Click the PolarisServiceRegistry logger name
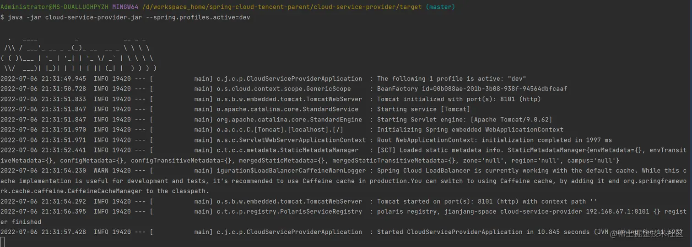Image resolution: width=692 pixels, height=247 pixels. pyautogui.click(x=289, y=211)
